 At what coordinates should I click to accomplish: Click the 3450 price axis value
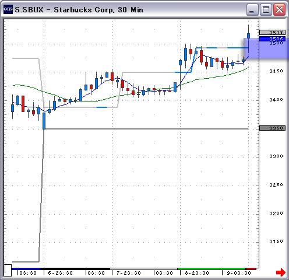(276, 71)
